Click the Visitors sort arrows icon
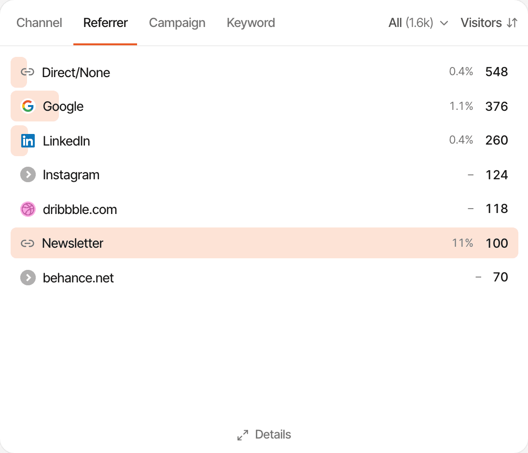Viewport: 528px width, 453px height. pos(512,23)
